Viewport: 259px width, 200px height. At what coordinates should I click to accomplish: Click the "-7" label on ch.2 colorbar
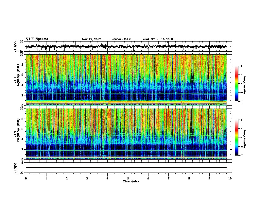[241, 156]
